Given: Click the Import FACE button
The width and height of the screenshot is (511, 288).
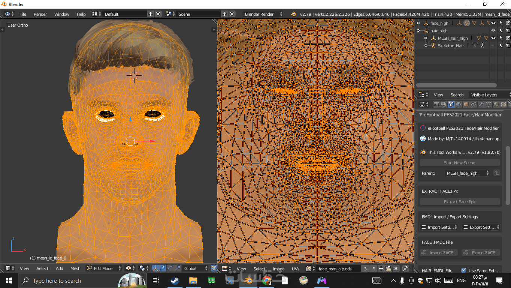Looking at the screenshot, I should (x=439, y=253).
